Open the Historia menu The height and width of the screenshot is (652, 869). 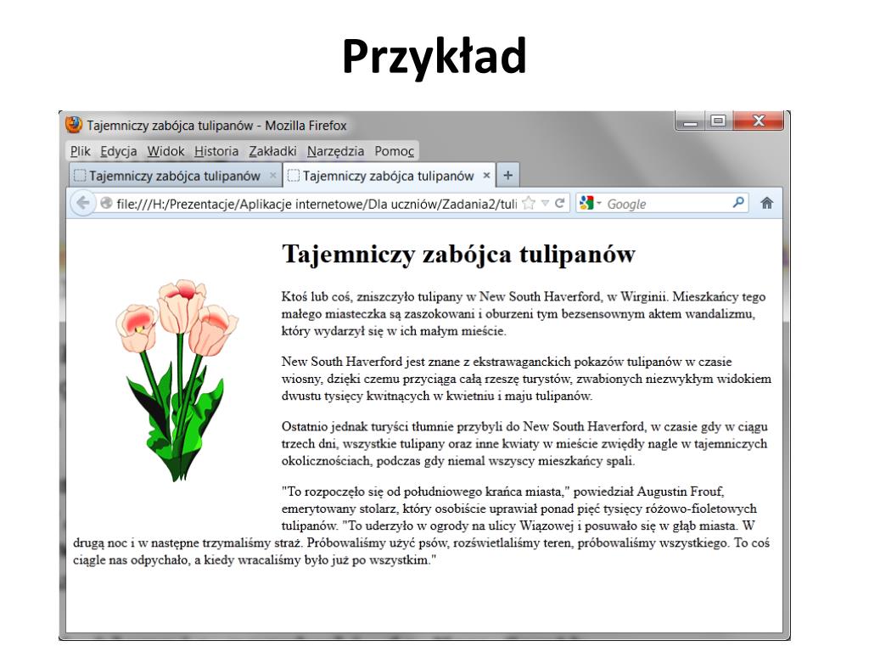pyautogui.click(x=216, y=151)
